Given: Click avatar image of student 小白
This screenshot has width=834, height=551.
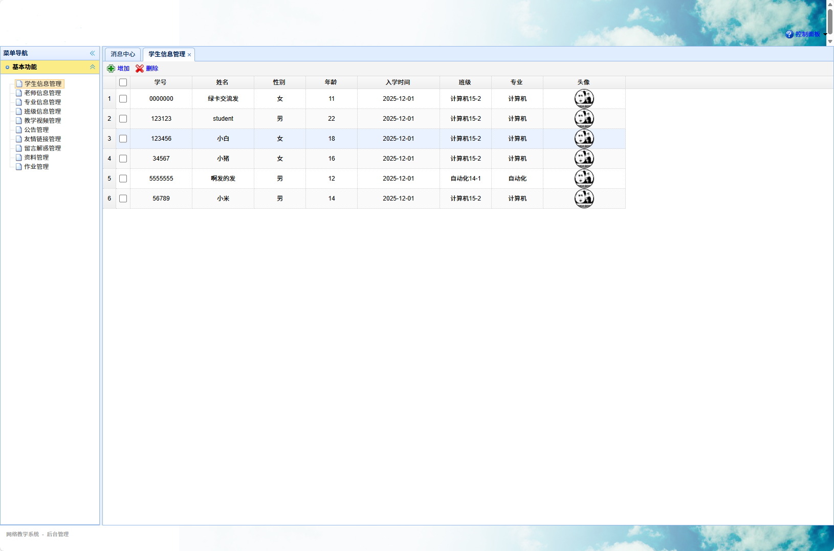Looking at the screenshot, I should click(584, 139).
